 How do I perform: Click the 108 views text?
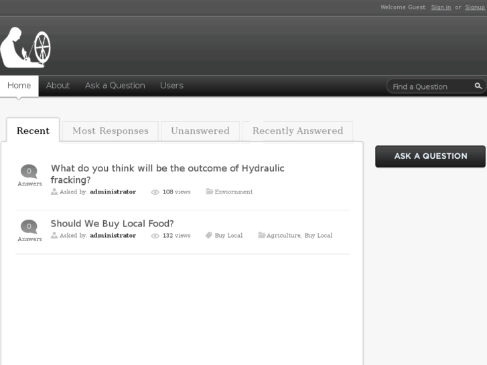(176, 192)
